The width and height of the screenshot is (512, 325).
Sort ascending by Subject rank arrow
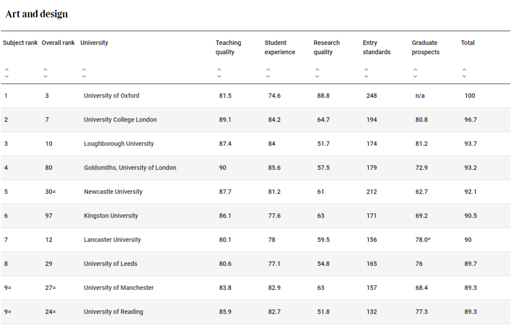click(7, 70)
